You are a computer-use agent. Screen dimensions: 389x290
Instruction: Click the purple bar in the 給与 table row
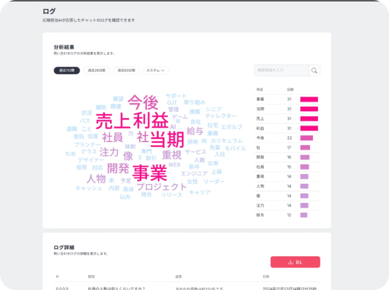pyautogui.click(x=303, y=215)
